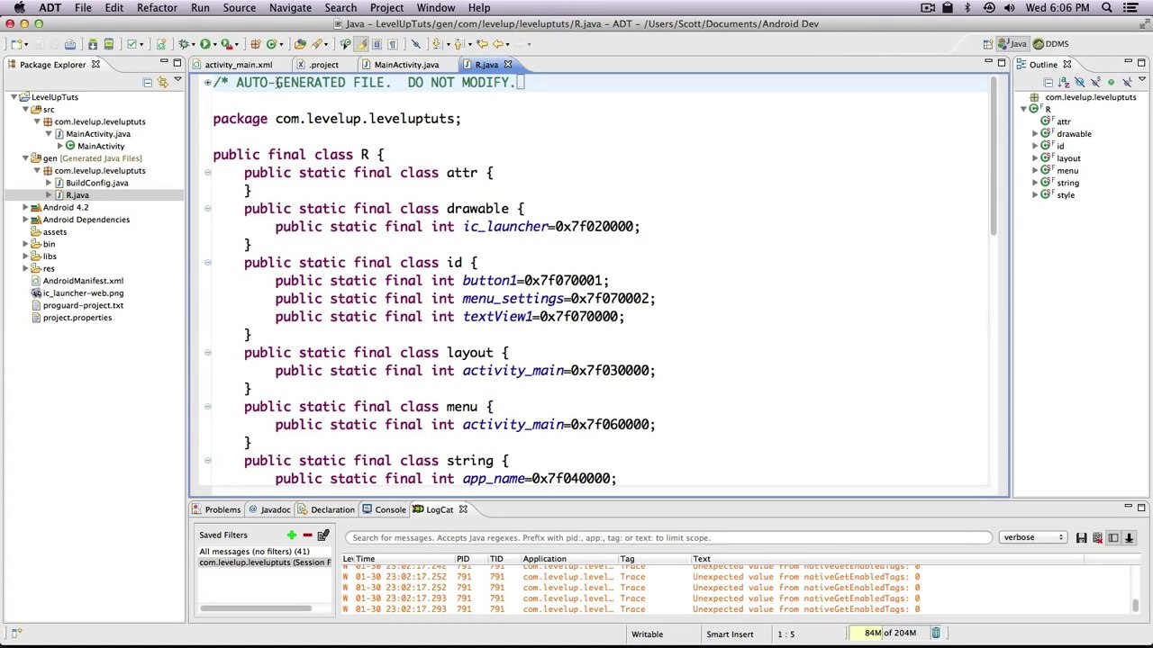The height and width of the screenshot is (648, 1153).
Task: Expand BuildConfig.java in Package Explorer
Action: click(49, 183)
